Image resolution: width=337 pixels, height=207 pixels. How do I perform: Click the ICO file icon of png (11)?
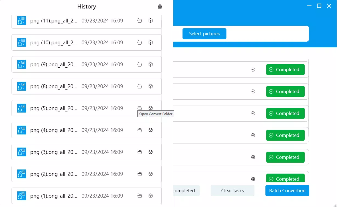22,21
